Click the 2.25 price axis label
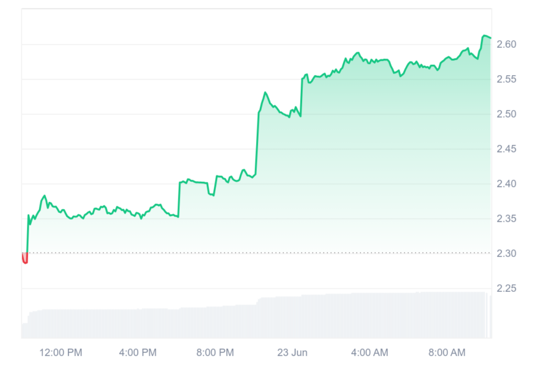Screen dimensions: 551x367 pos(506,289)
